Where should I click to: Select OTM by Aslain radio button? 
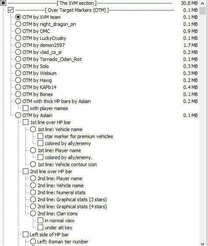18,115
